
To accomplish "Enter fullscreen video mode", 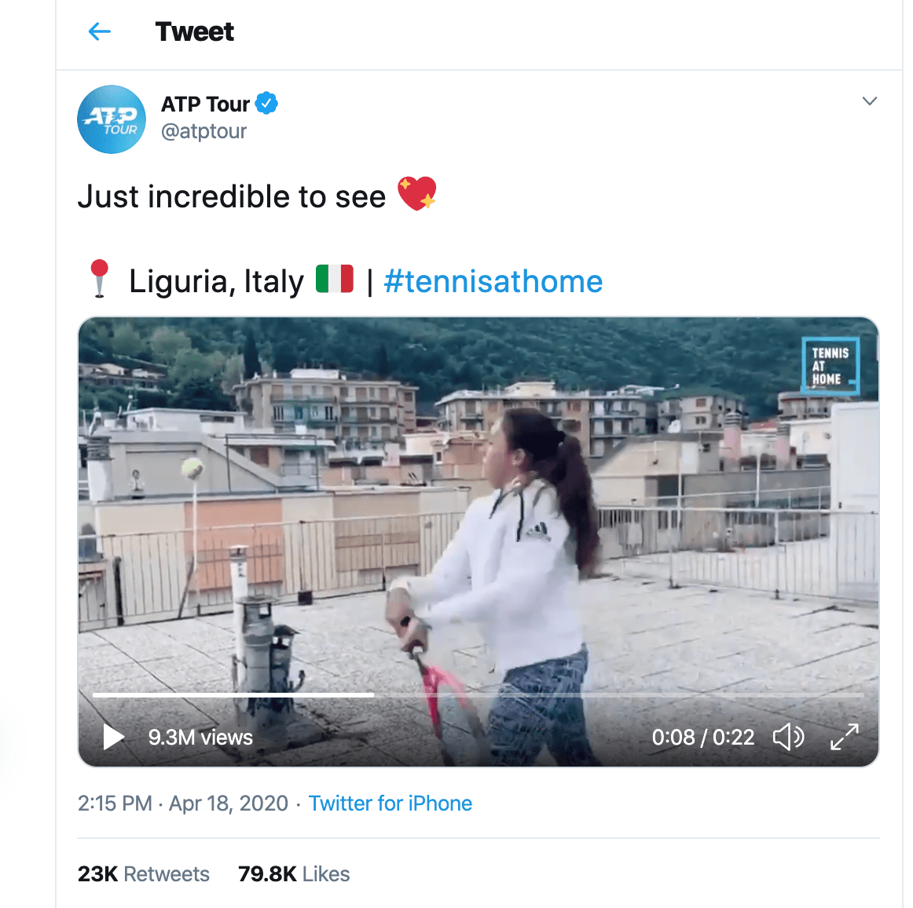I will click(845, 737).
